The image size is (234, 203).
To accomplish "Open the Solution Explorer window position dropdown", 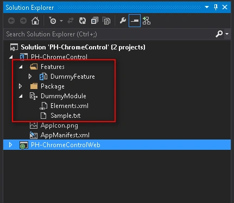I will click(207, 7).
